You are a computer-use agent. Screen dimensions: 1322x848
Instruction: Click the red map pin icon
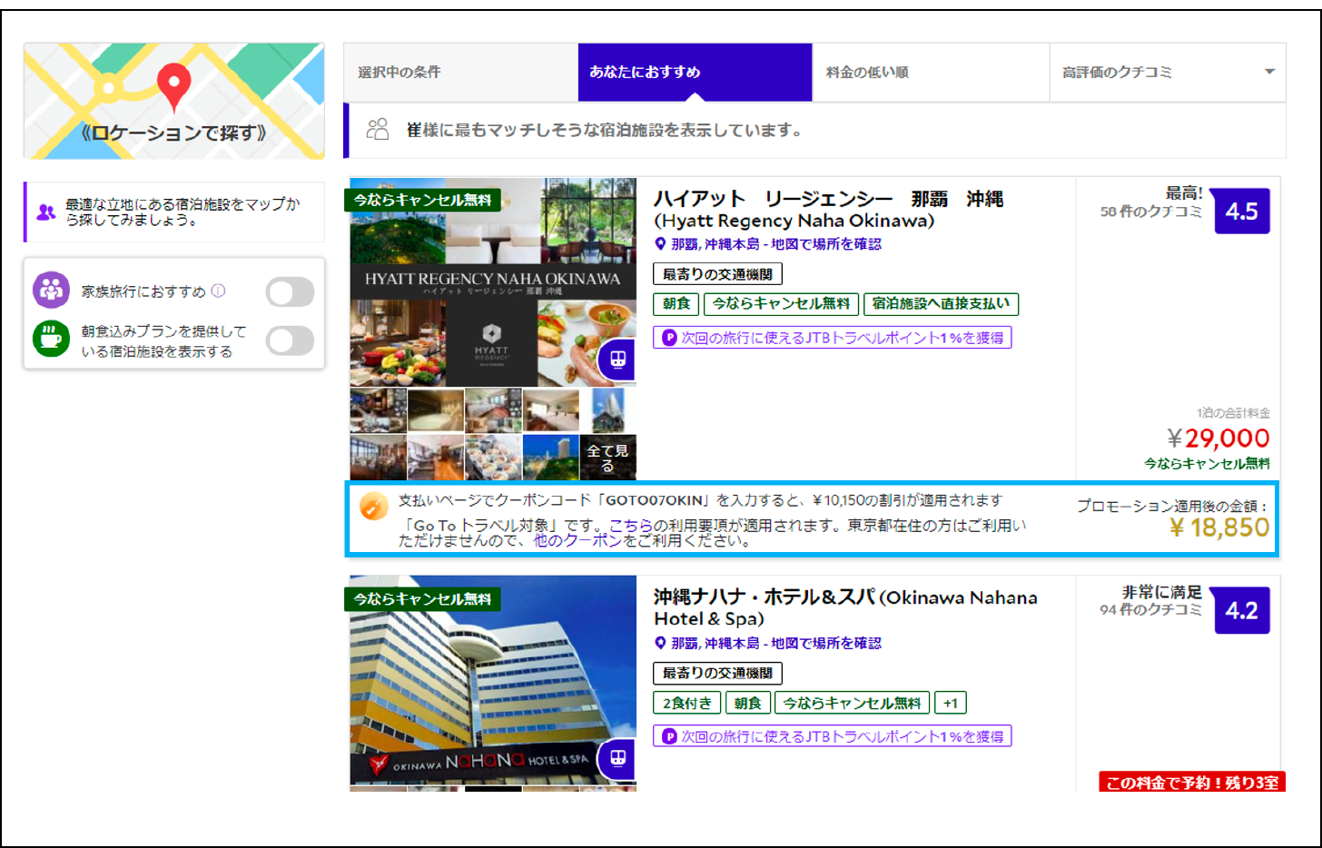(173, 86)
